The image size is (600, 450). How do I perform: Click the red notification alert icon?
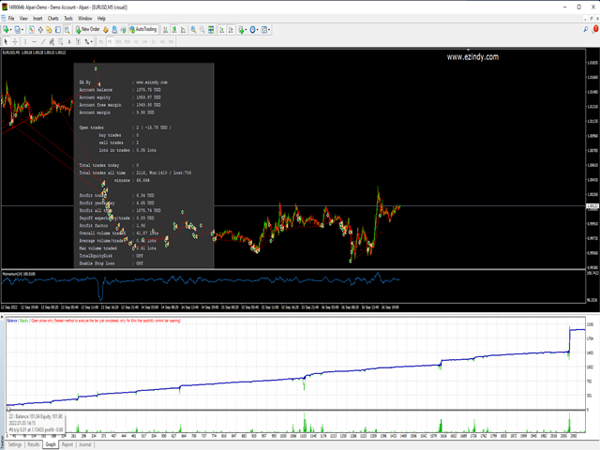click(595, 29)
